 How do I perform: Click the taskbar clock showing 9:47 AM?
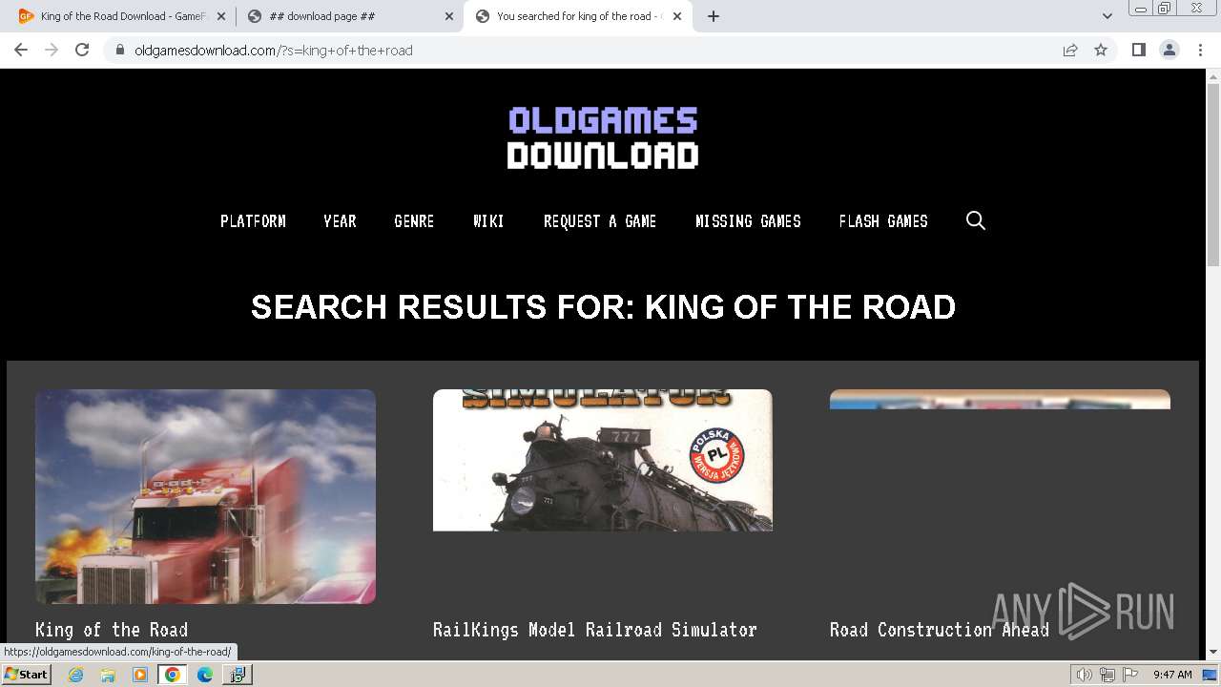pyautogui.click(x=1172, y=675)
